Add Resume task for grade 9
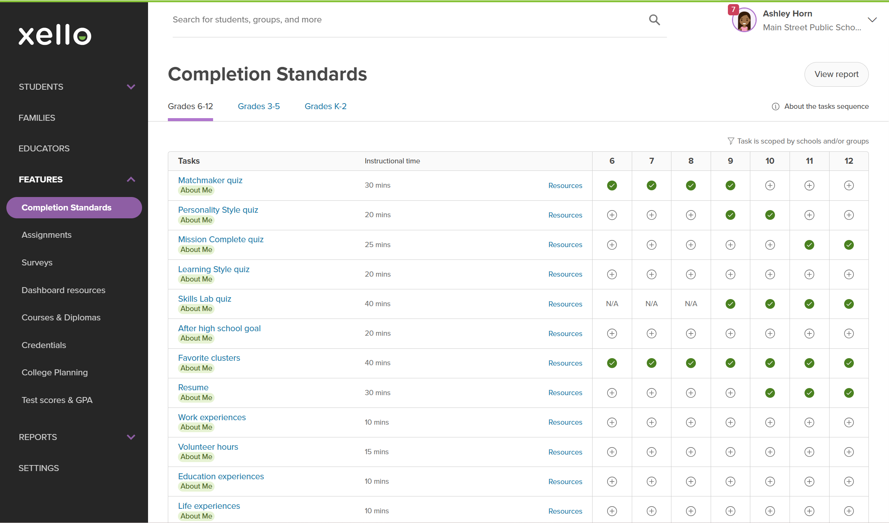 (730, 393)
